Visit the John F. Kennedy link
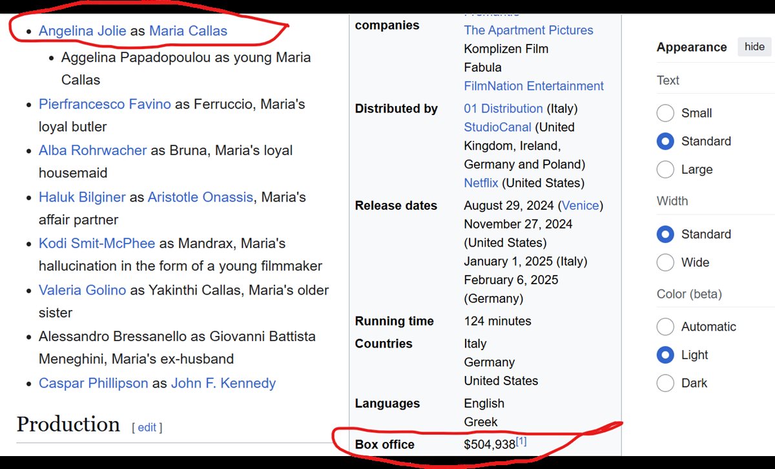The width and height of the screenshot is (775, 469). [223, 383]
